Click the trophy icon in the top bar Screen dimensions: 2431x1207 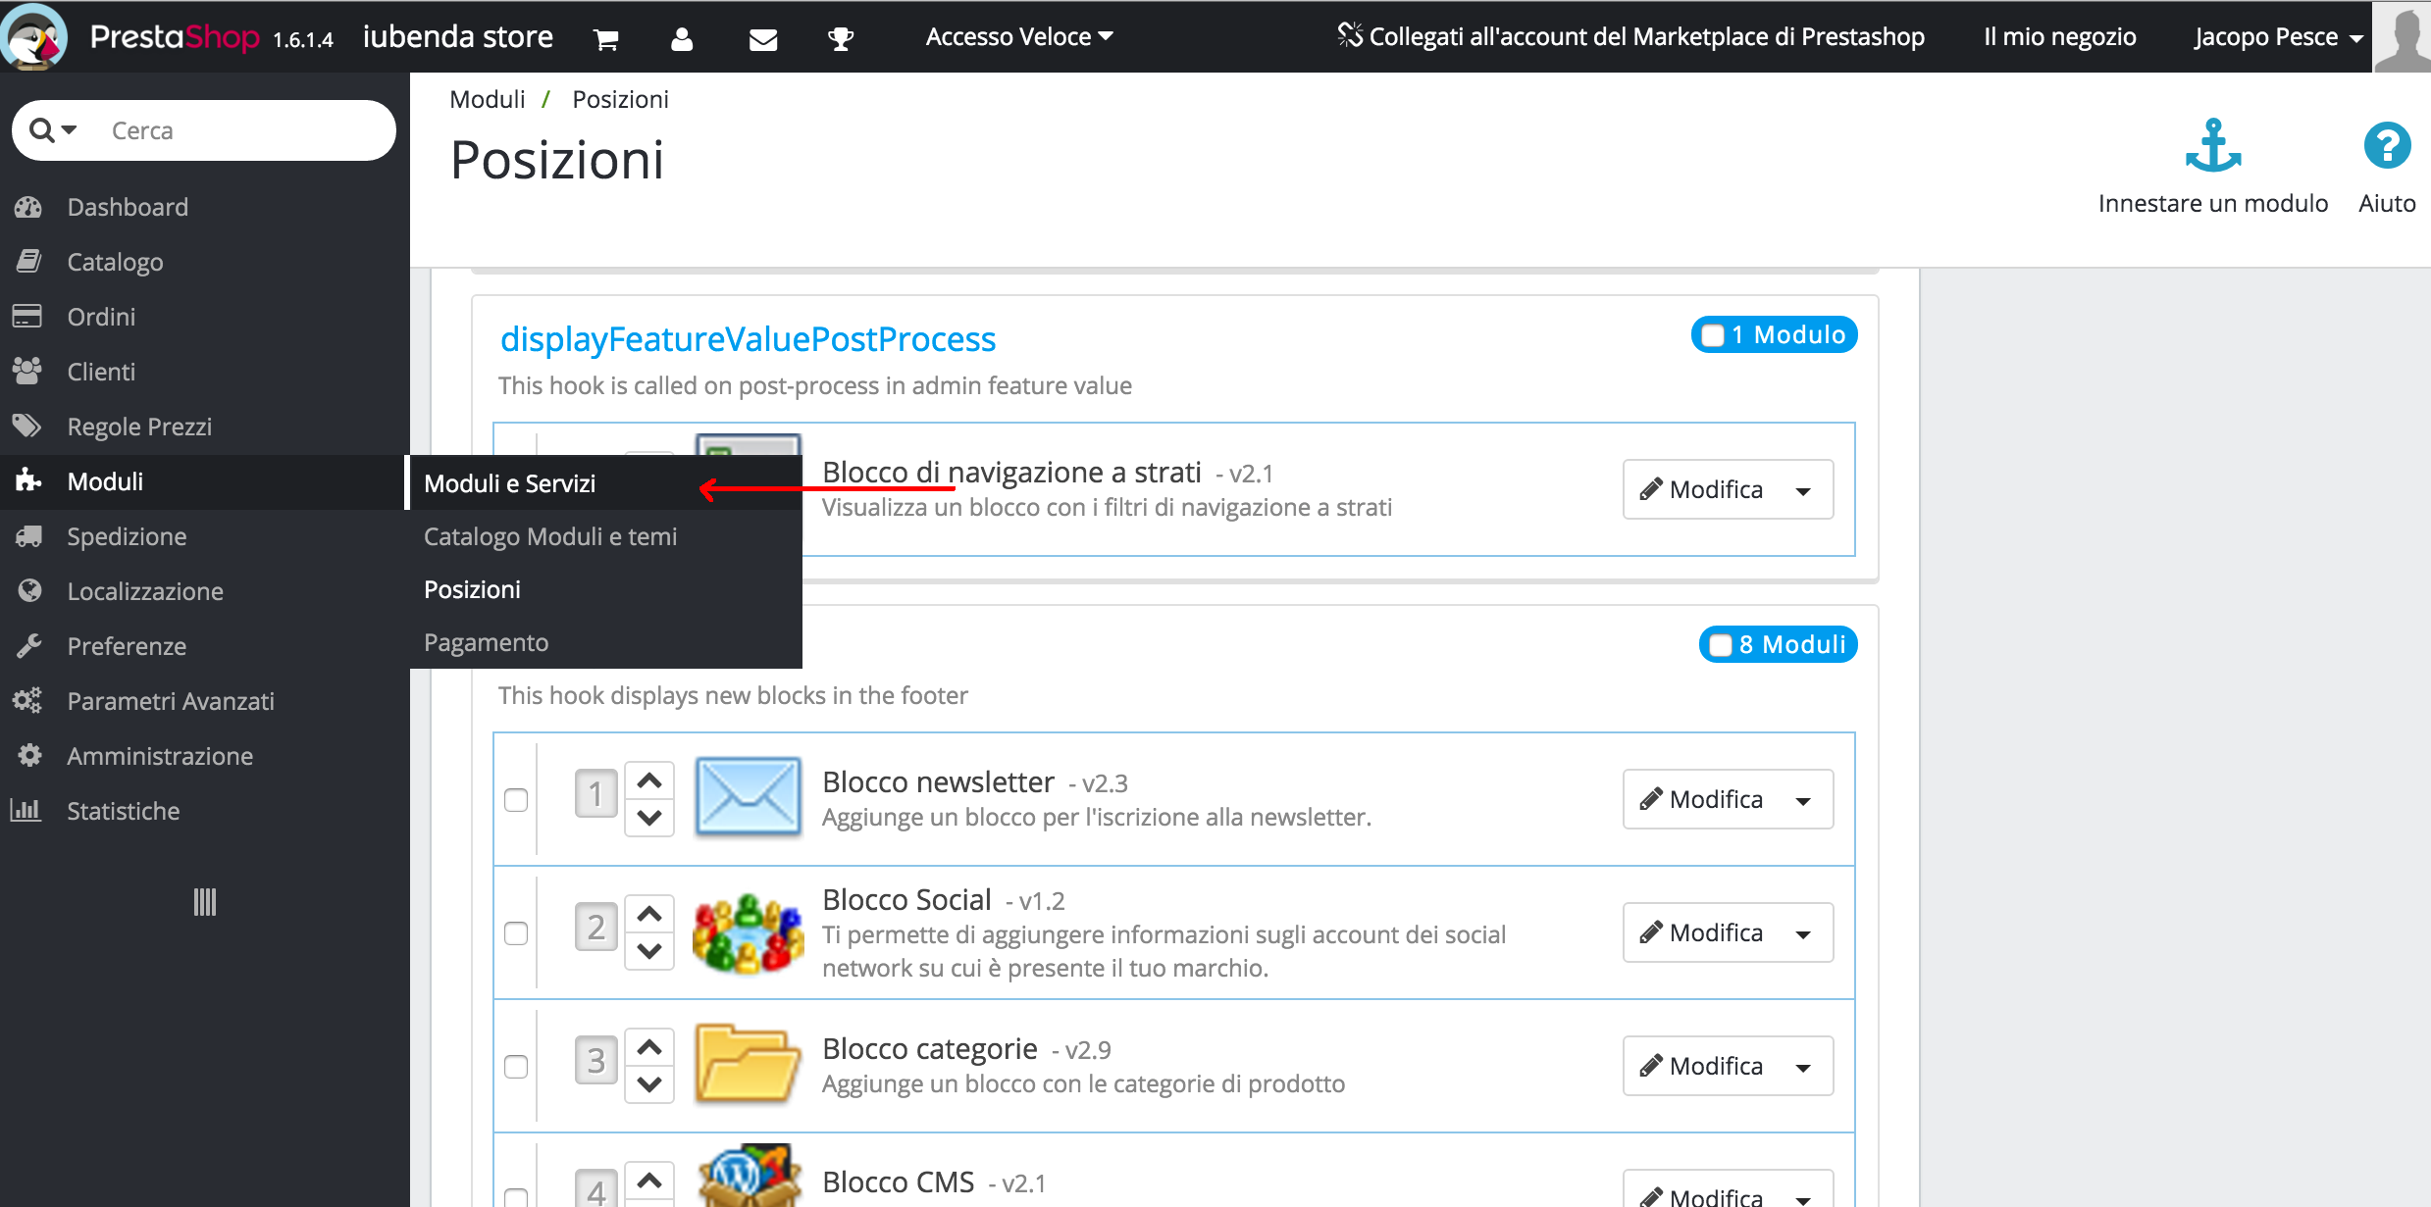pyautogui.click(x=841, y=37)
